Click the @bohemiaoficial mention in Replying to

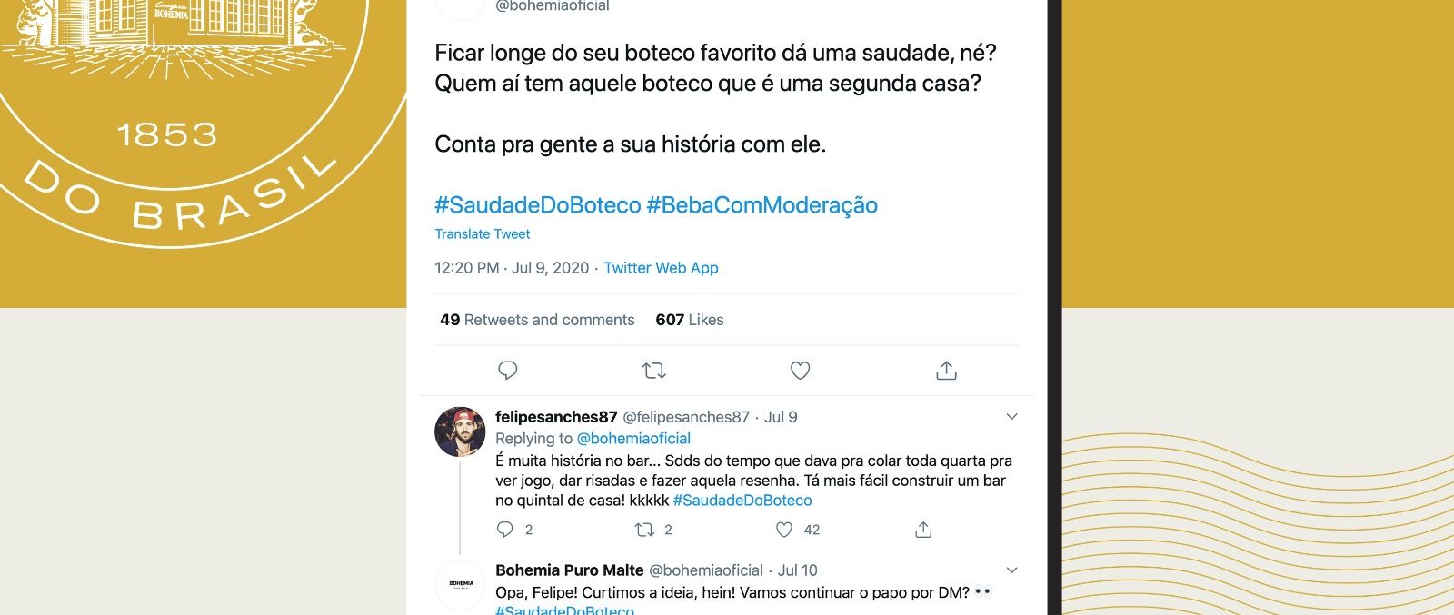click(x=633, y=439)
